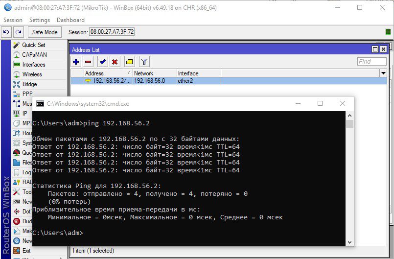Image resolution: width=394 pixels, height=259 pixels.
Task: Click the Dude sidebar icon
Action: point(17,221)
